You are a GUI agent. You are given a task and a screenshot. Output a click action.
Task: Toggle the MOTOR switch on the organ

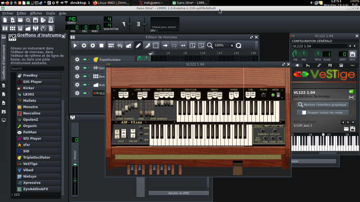pyautogui.click(x=279, y=95)
